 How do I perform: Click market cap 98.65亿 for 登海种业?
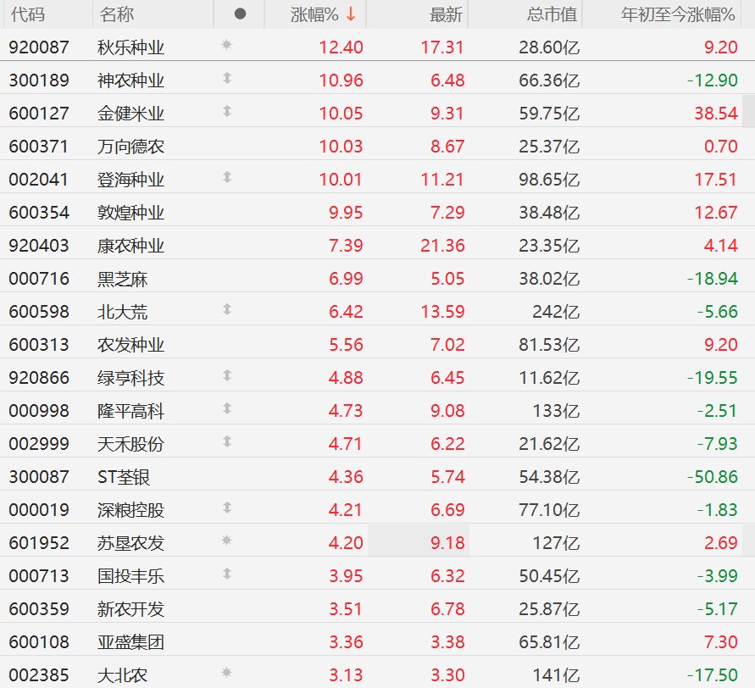pyautogui.click(x=549, y=180)
